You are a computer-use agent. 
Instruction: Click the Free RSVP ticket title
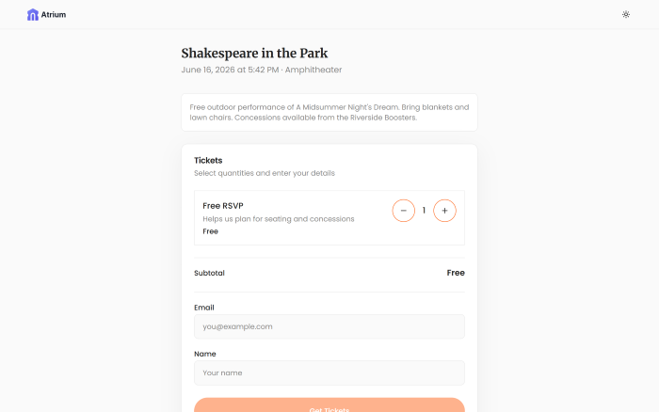coord(223,205)
